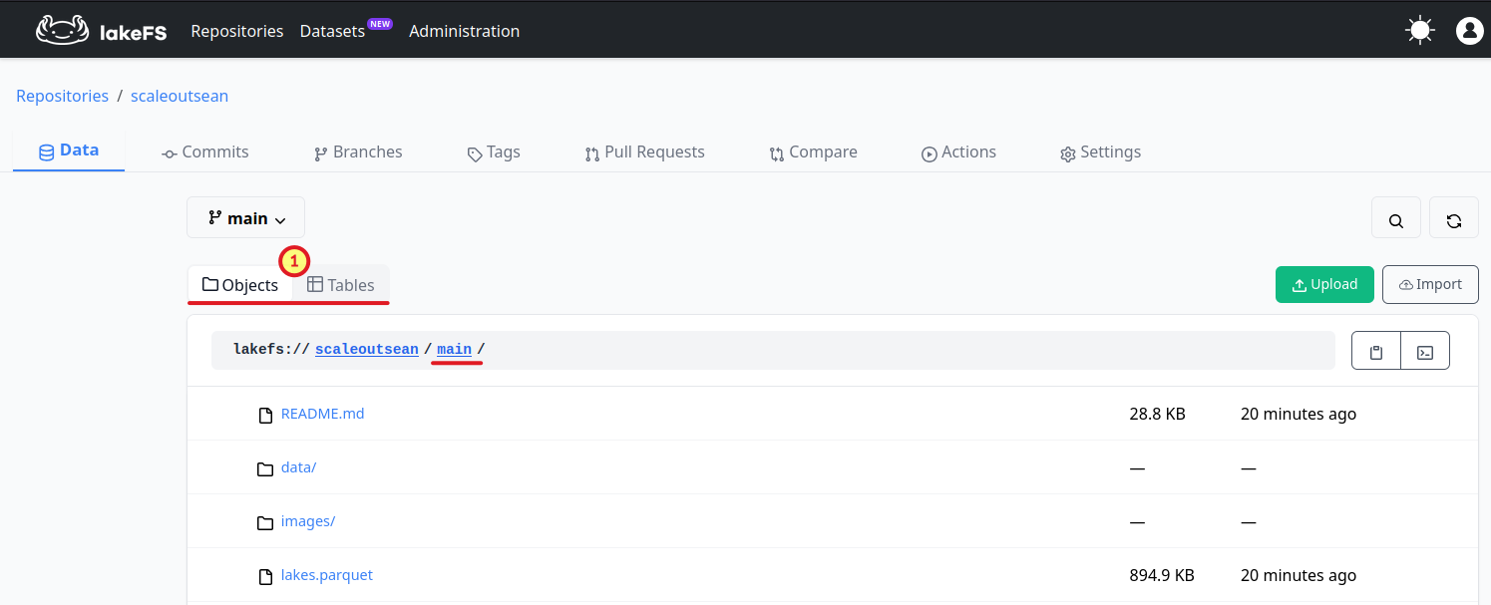Select the Objects view tab

click(240, 285)
